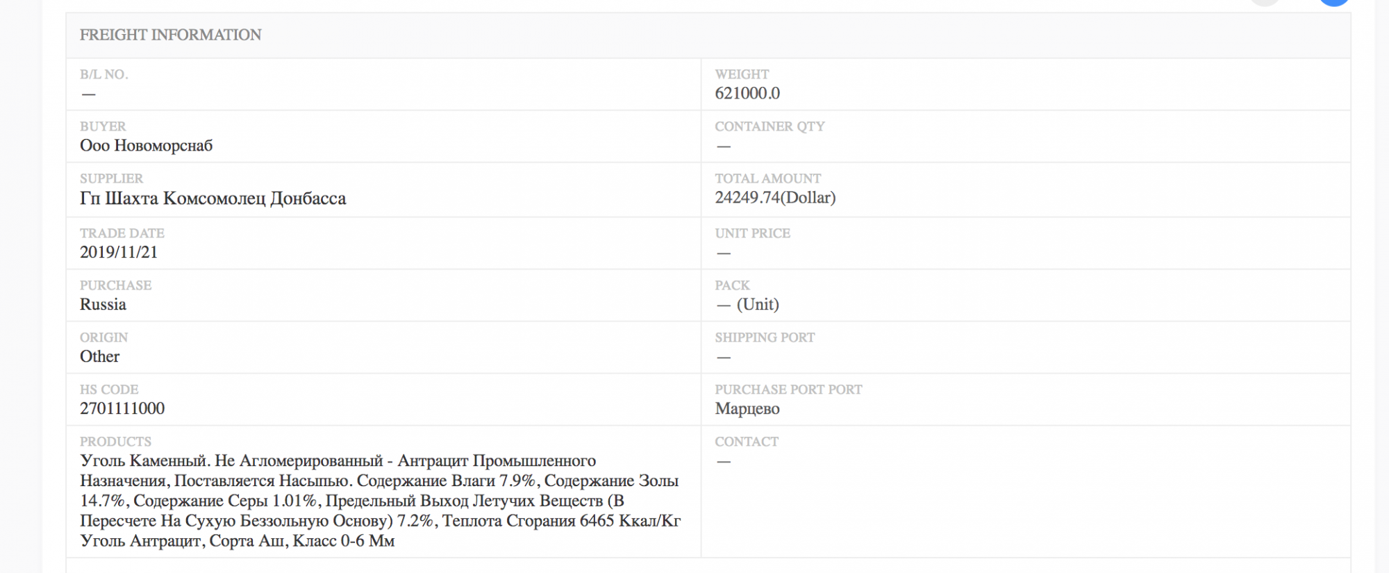Click the UNIT PRICE label
Viewport: 1389px width, 573px height.
[752, 233]
